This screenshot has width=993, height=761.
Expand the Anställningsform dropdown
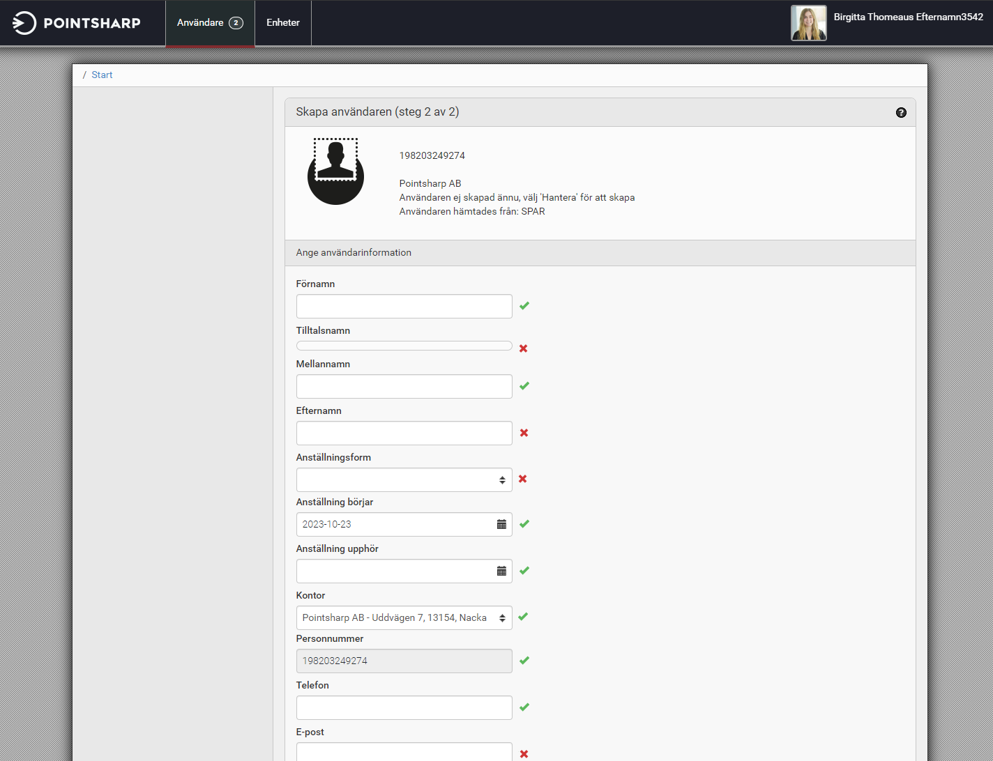click(x=404, y=479)
